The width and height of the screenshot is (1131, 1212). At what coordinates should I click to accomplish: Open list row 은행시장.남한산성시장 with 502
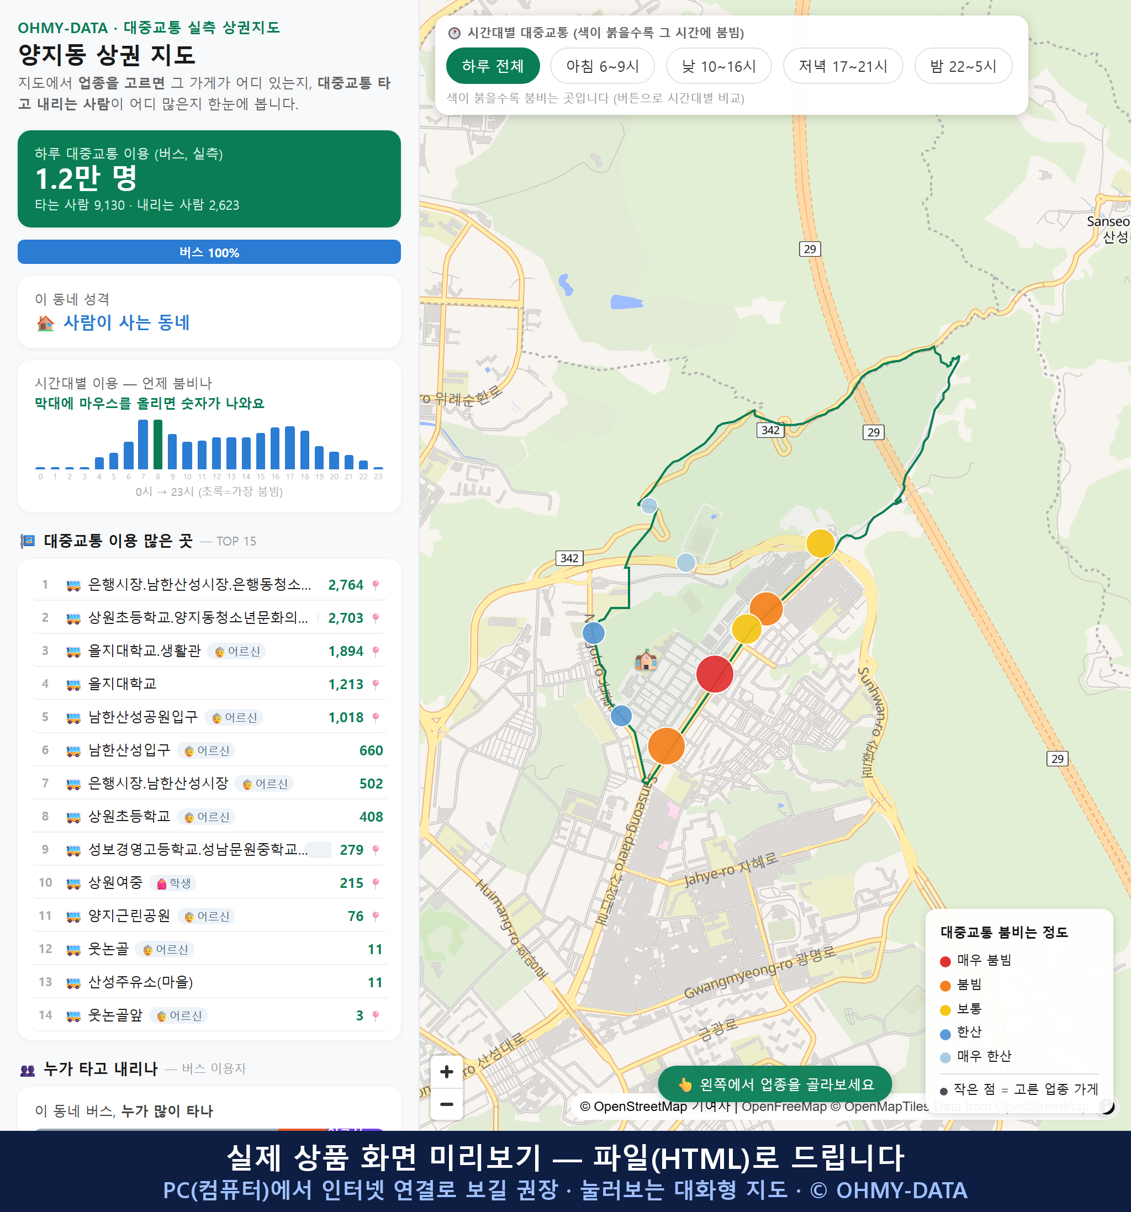click(209, 784)
